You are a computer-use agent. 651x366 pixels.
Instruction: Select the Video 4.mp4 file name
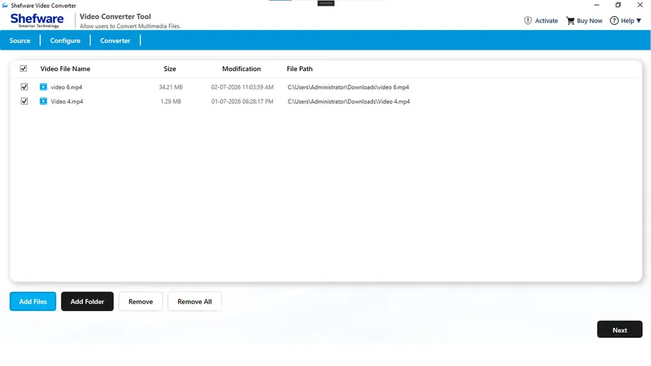tap(67, 101)
